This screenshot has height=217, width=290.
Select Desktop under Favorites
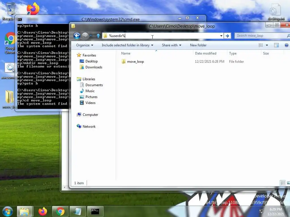[x=89, y=61]
